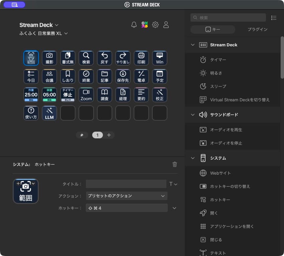Select the 撮影 camera key
The image size is (284, 256).
click(49, 58)
